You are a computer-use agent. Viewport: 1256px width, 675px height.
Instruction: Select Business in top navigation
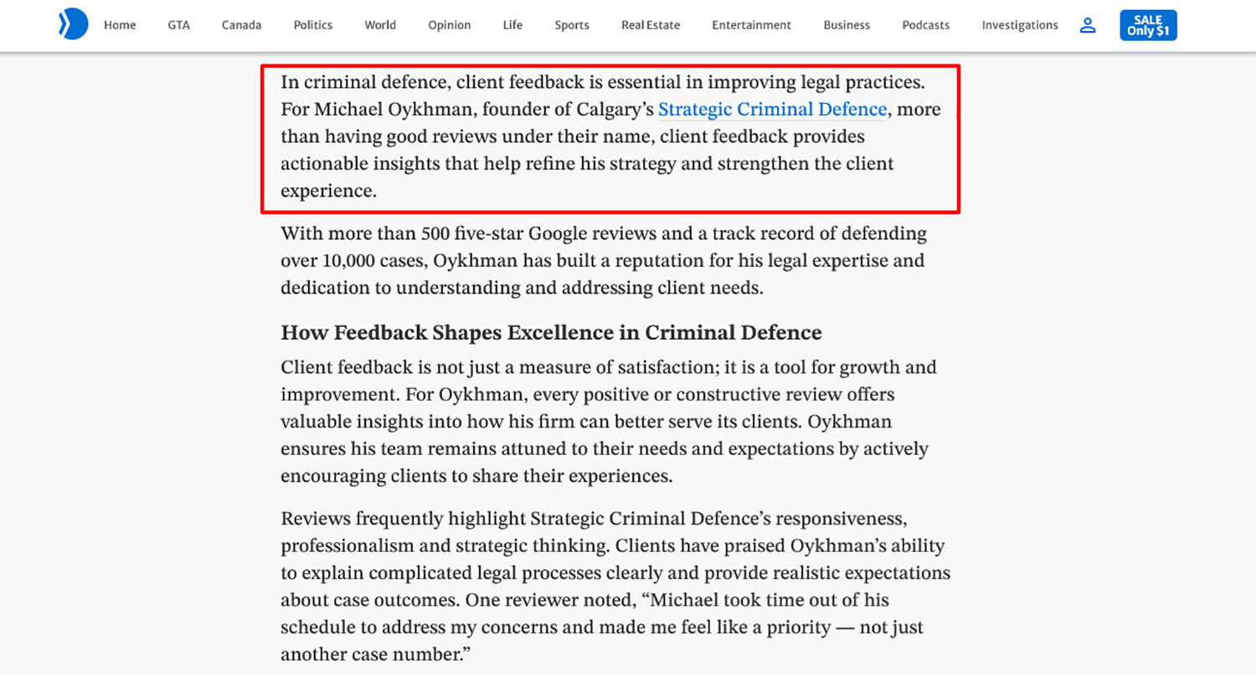click(847, 25)
